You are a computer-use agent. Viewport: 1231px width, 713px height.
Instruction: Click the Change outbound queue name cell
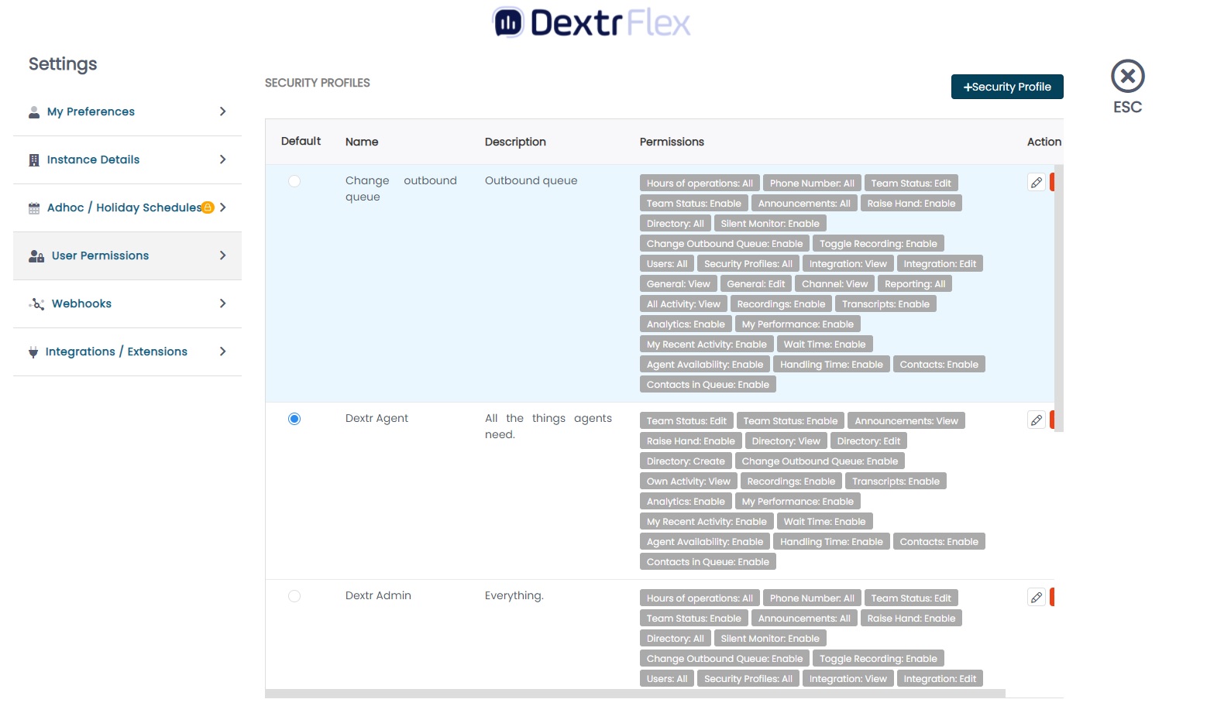[x=401, y=189]
